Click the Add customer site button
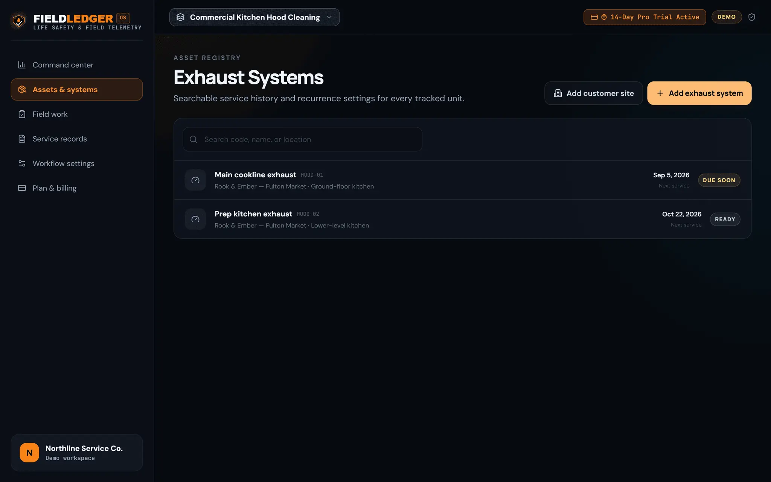This screenshot has height=482, width=771. [x=594, y=93]
